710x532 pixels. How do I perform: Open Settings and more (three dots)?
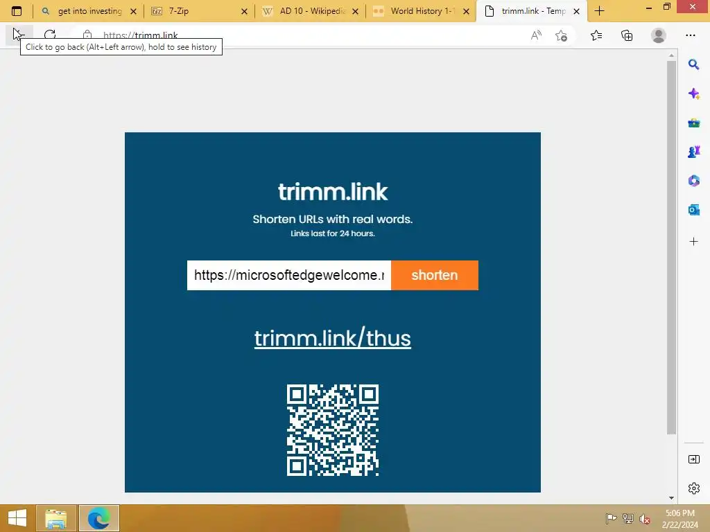point(690,35)
